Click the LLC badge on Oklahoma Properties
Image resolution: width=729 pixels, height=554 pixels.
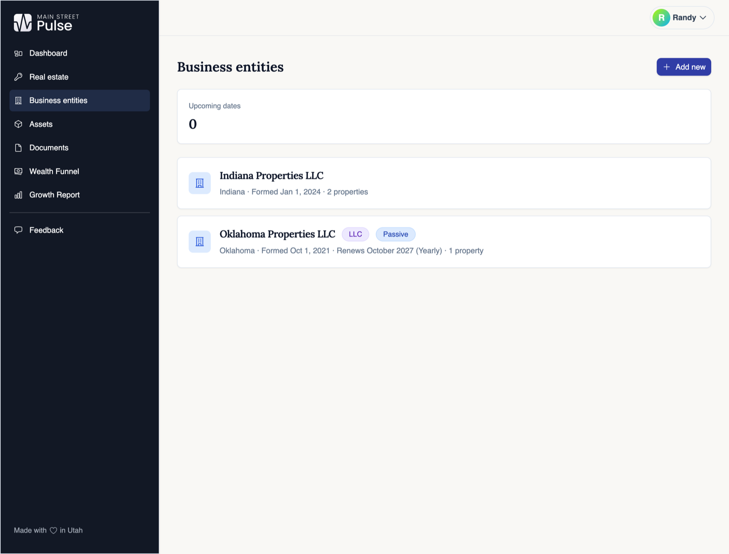pos(355,234)
